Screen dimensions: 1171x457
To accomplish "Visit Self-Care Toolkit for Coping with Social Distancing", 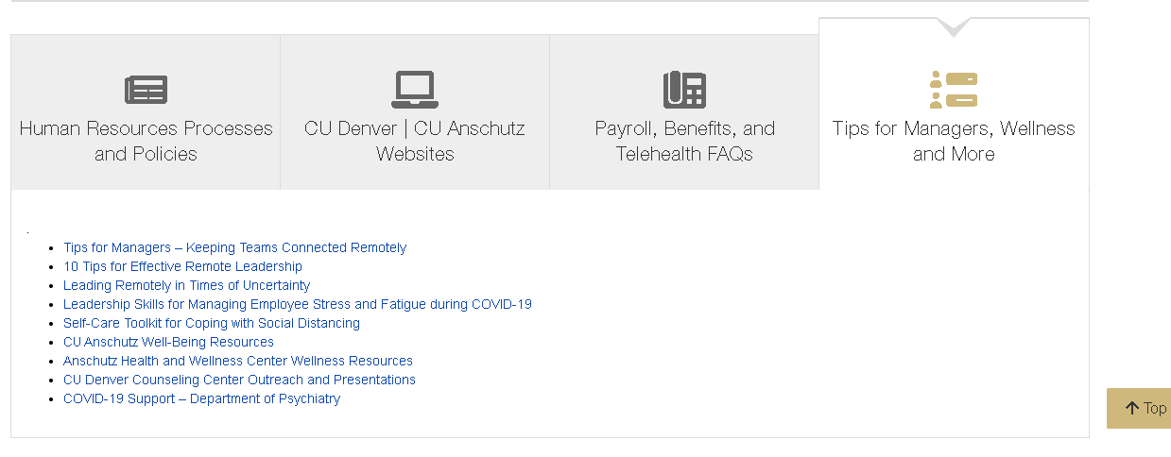I will click(x=212, y=323).
